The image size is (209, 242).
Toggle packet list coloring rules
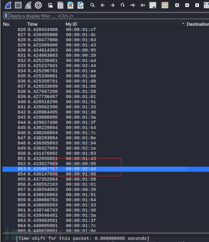pyautogui.click(x=165, y=5)
